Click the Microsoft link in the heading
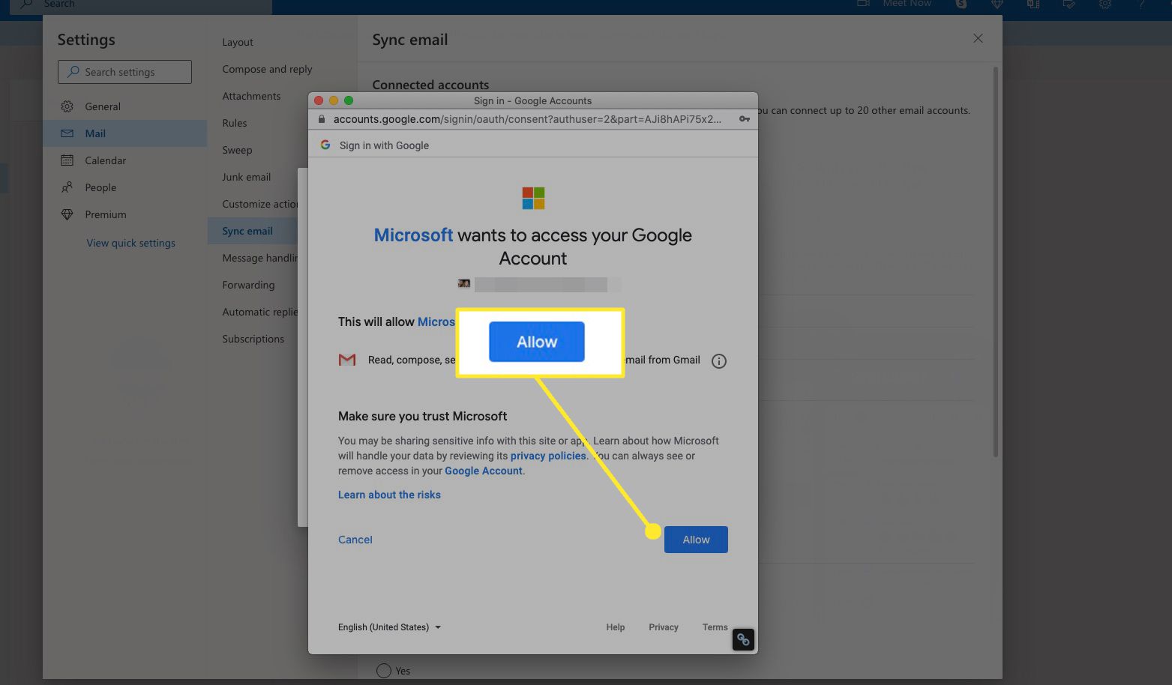Screen dimensions: 1172x685 tap(413, 235)
